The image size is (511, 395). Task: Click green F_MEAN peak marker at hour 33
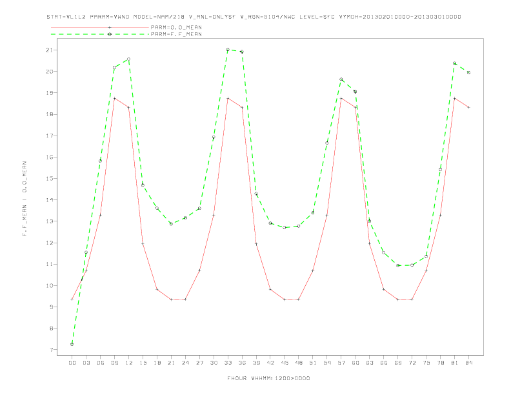click(228, 50)
